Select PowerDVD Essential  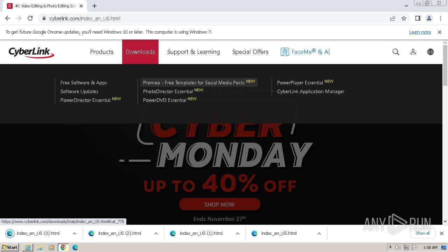pyautogui.click(x=165, y=100)
